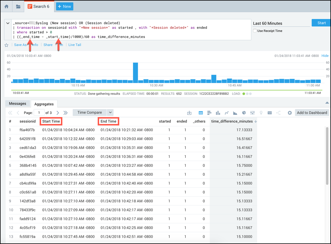Open the settings gear for aggregates
Screen dimensions: 331x244
pyautogui.click(x=290, y=113)
